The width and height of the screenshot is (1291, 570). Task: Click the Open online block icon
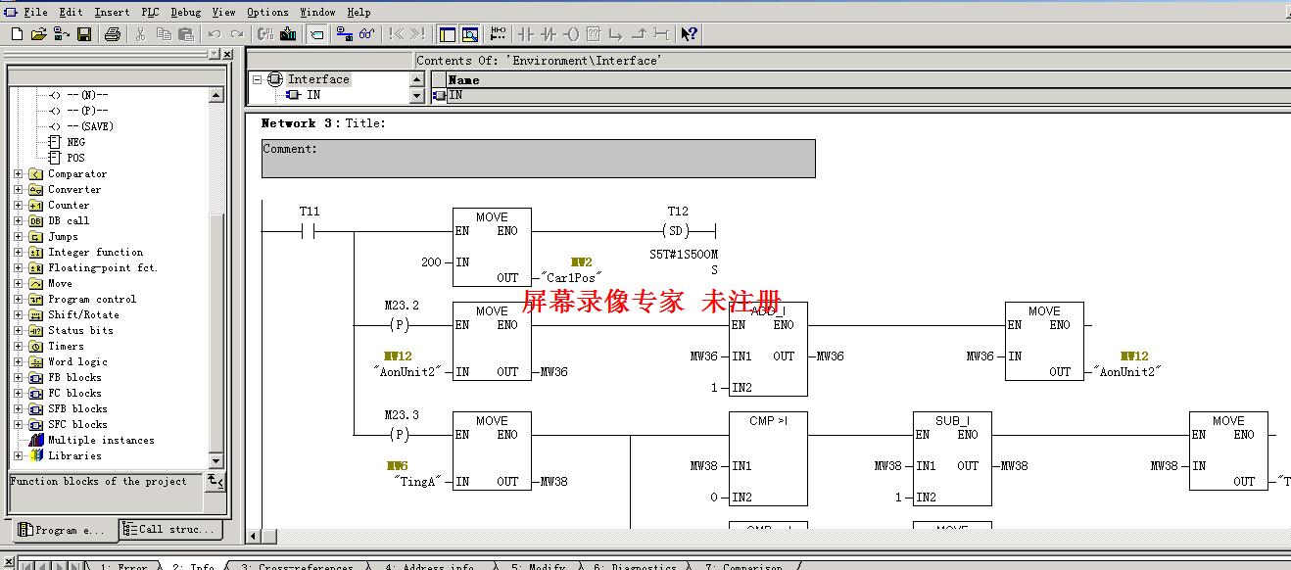62,34
